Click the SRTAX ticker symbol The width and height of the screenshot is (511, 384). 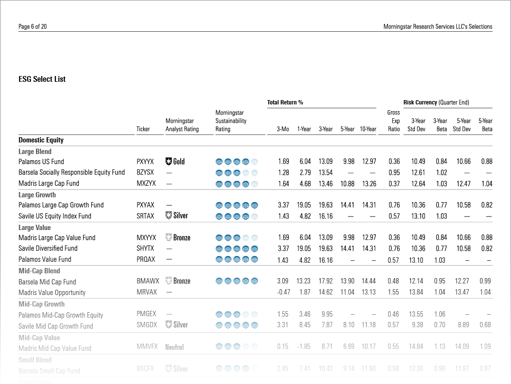[145, 216]
